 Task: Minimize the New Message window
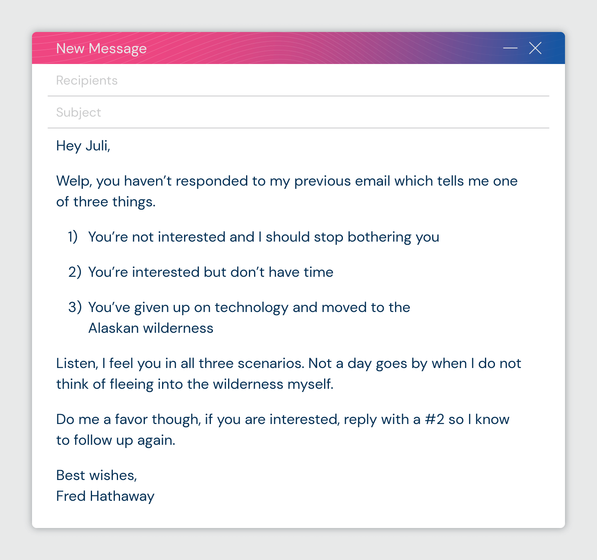coord(510,48)
